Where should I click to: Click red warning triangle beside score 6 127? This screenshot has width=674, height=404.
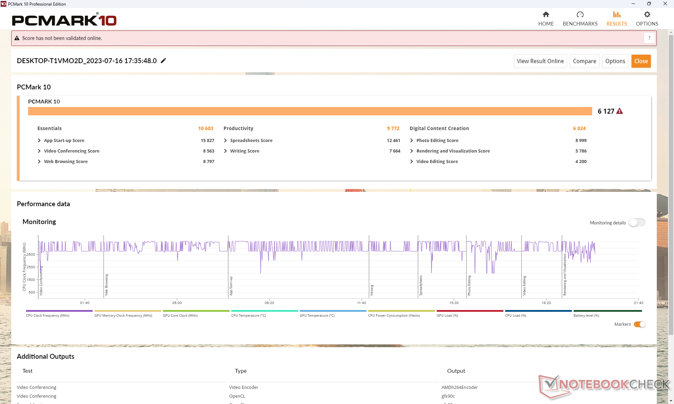coord(620,111)
